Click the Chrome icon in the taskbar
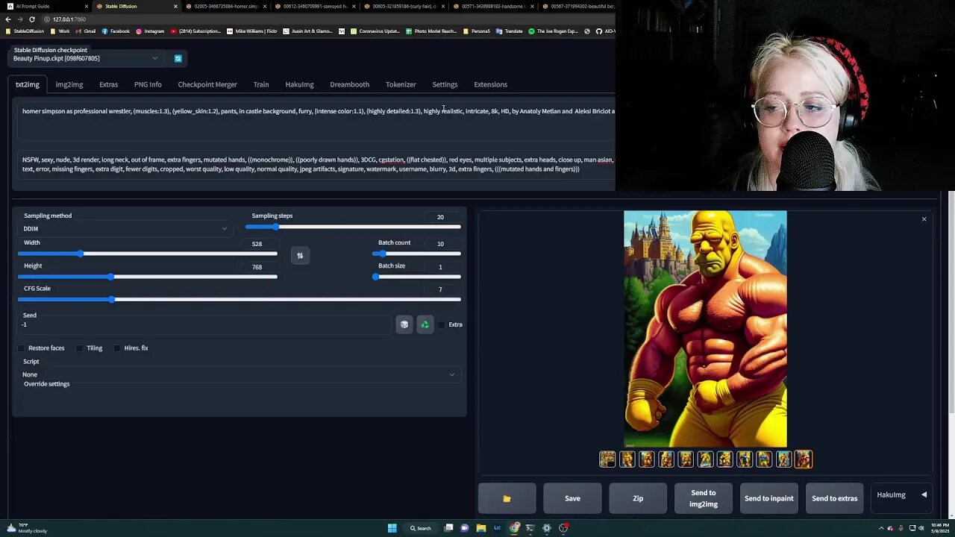Screen dimensions: 955x537 click(514, 528)
